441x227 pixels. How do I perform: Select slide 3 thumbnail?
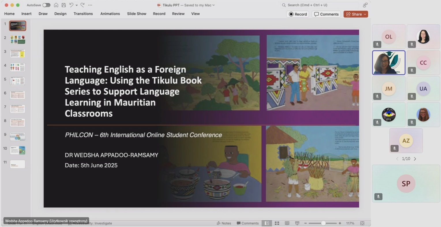tap(18, 53)
